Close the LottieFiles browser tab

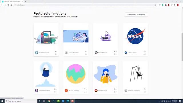click(x=22, y=2)
